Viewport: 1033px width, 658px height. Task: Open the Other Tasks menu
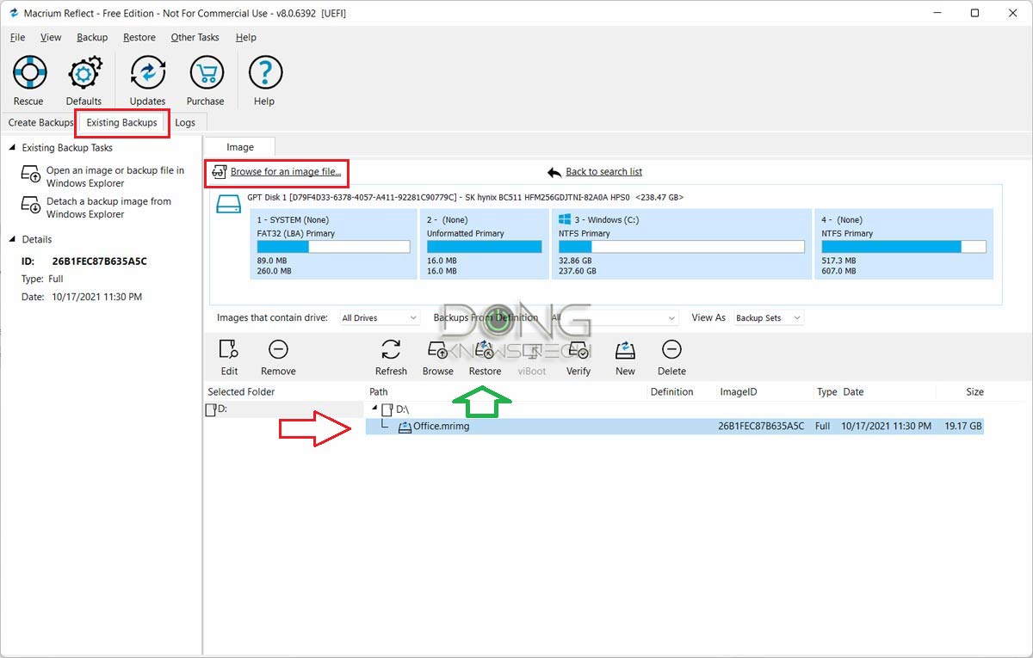(x=195, y=37)
